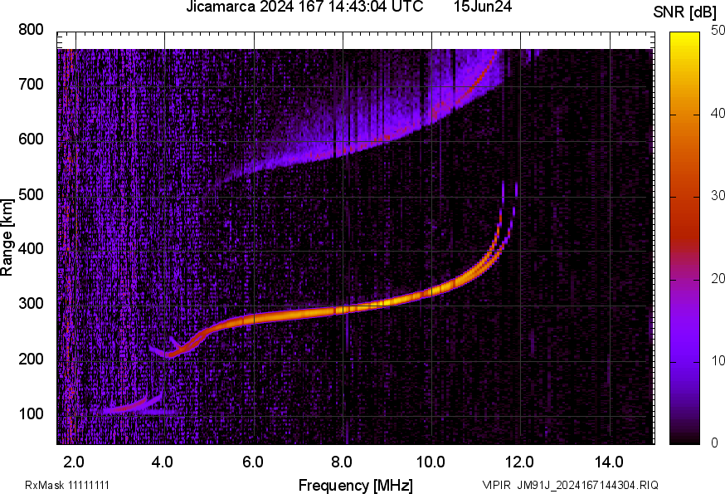Click the range tick label 200
Viewport: 725px width, 494px height.
pyautogui.click(x=31, y=359)
